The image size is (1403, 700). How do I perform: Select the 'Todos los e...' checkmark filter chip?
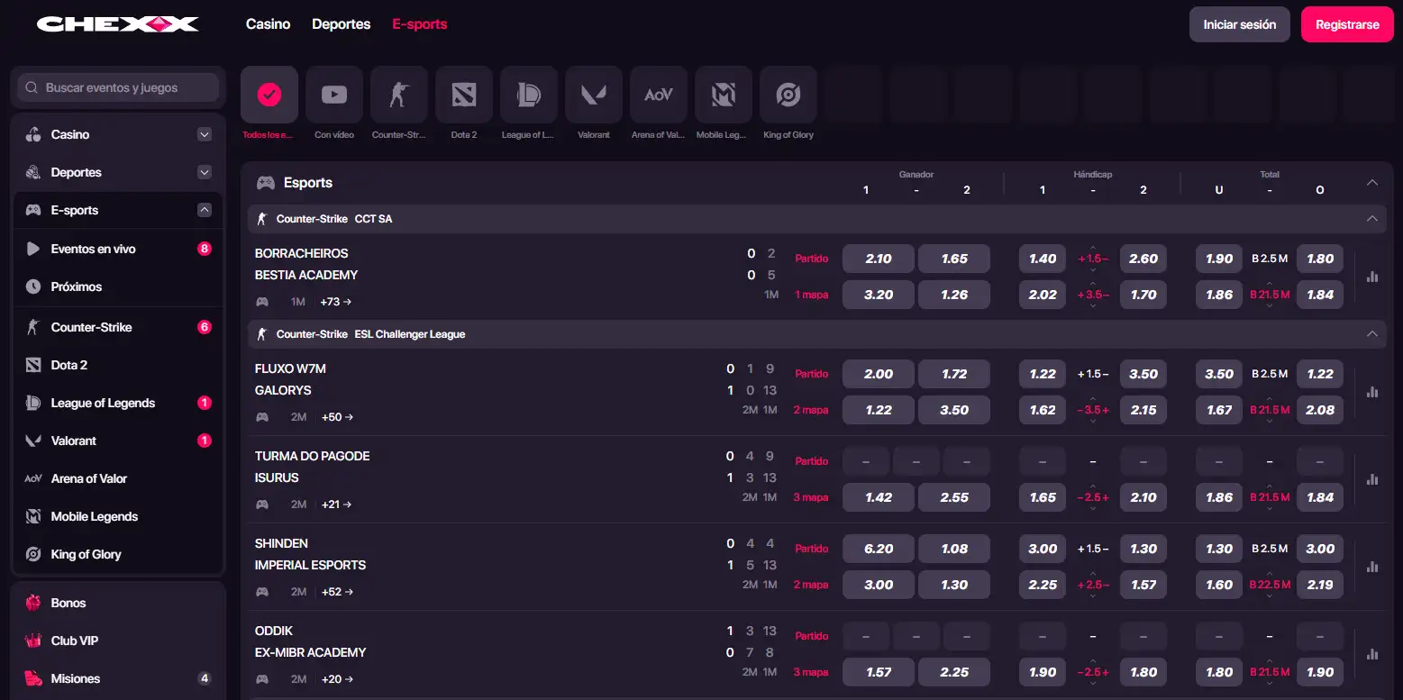[269, 94]
